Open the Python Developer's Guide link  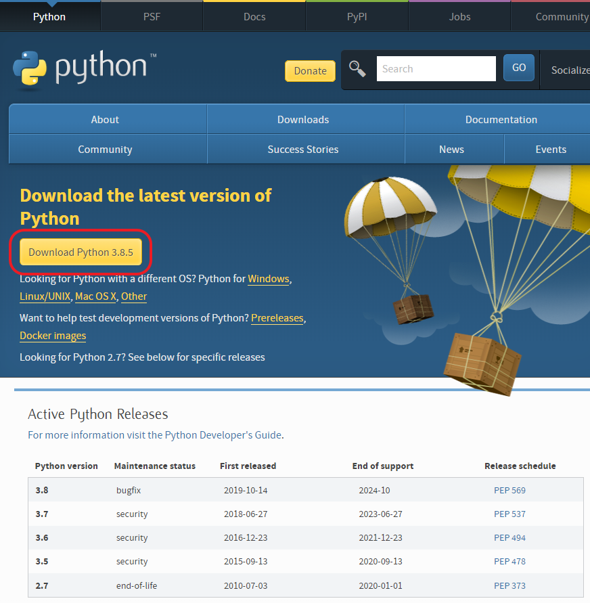(x=223, y=434)
